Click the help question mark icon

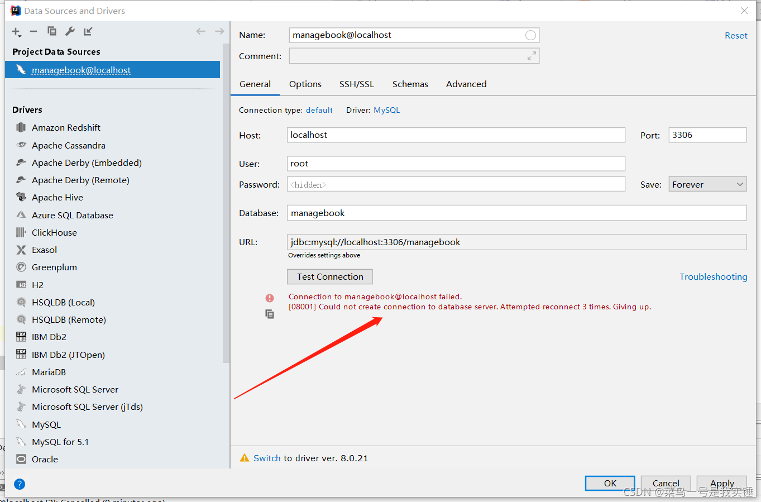[19, 484]
